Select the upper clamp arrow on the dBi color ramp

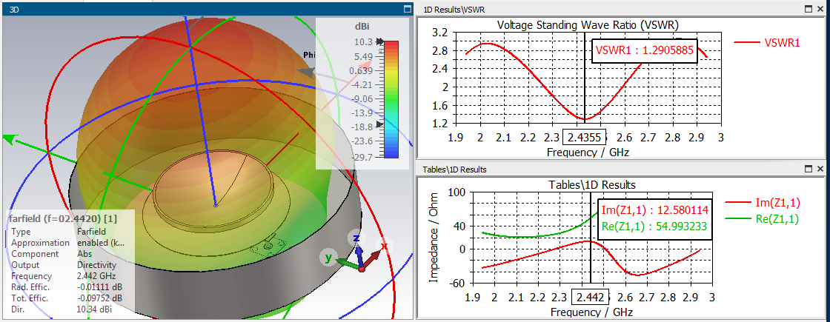379,41
